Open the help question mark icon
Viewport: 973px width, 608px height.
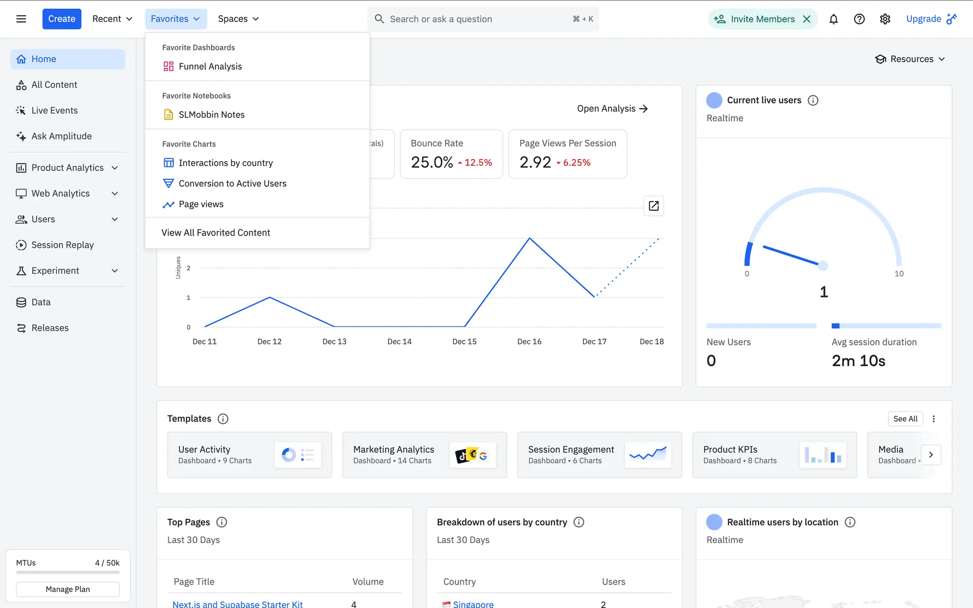click(859, 19)
